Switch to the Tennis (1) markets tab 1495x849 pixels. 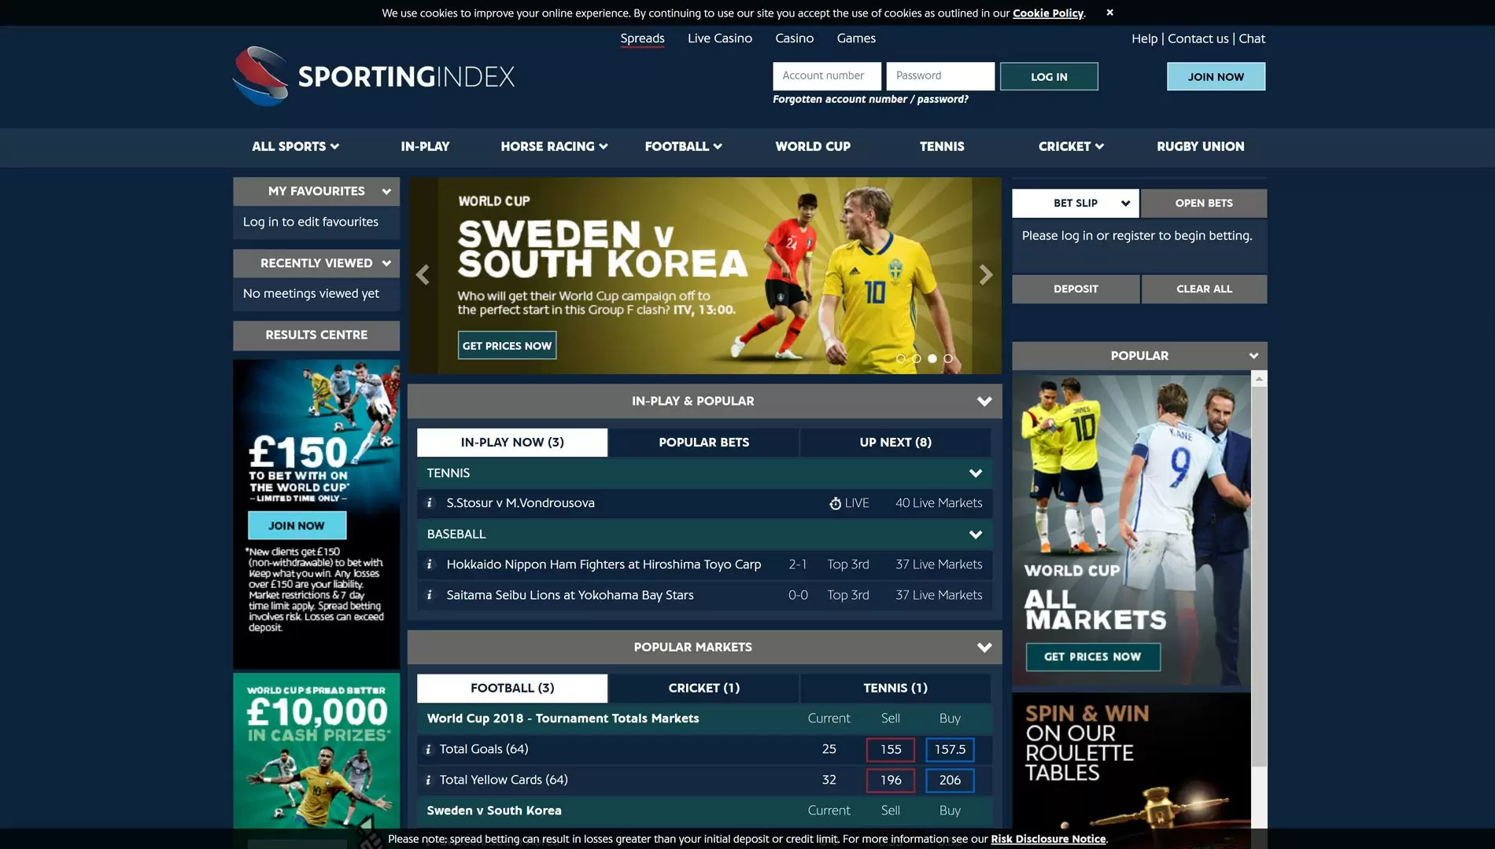895,689
